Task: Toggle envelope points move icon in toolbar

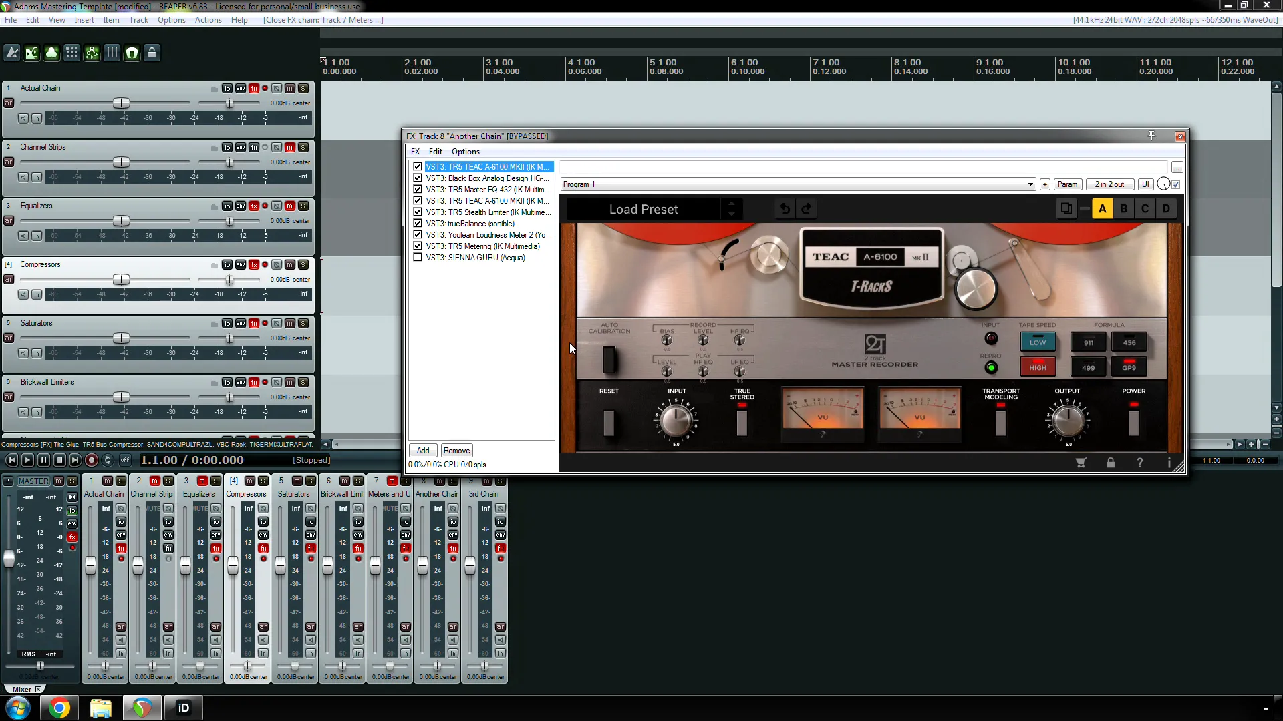Action: click(x=92, y=53)
